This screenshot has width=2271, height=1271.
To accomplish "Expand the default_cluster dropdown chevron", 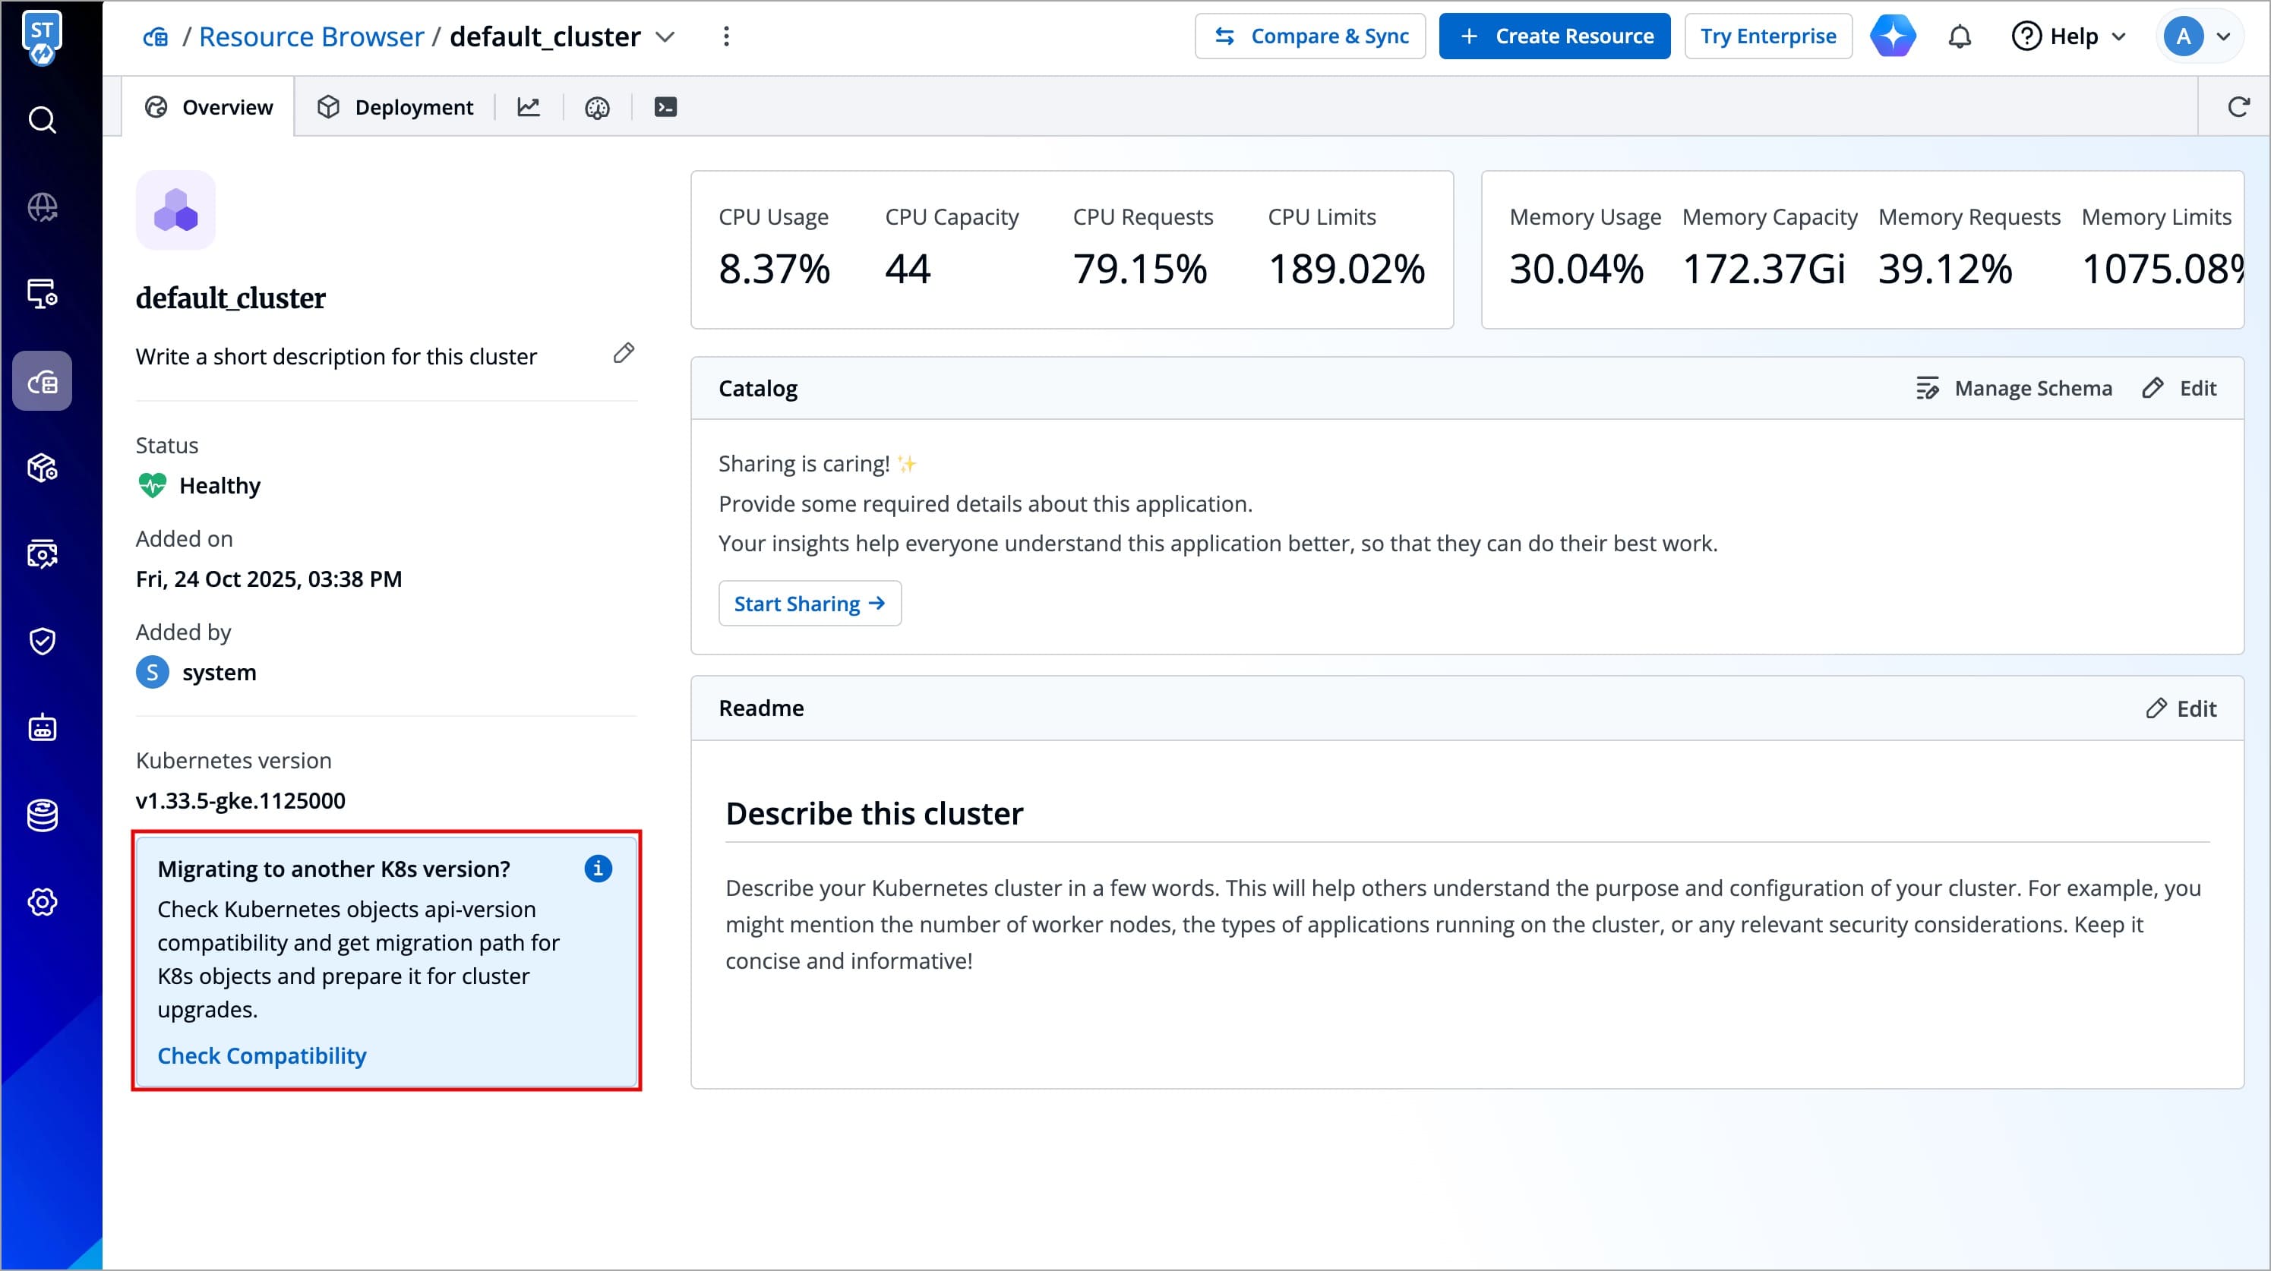I will pyautogui.click(x=665, y=37).
